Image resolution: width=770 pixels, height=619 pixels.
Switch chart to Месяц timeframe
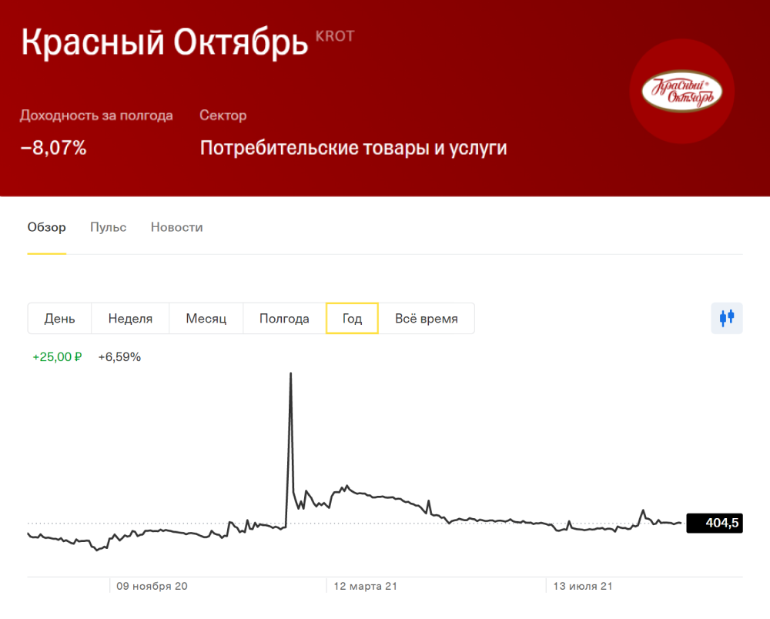click(206, 318)
